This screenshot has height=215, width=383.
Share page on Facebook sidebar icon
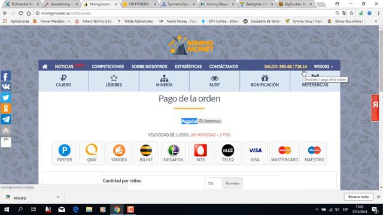[6, 76]
